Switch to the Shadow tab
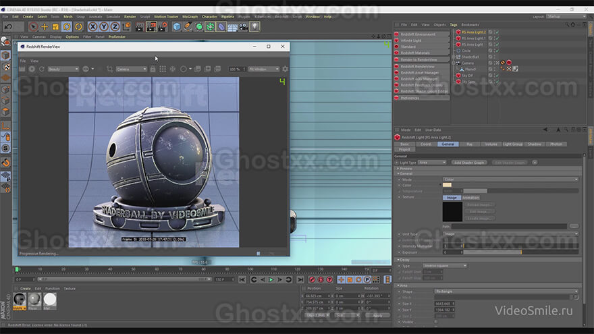Screen dimensions: 594x334 (x=535, y=144)
